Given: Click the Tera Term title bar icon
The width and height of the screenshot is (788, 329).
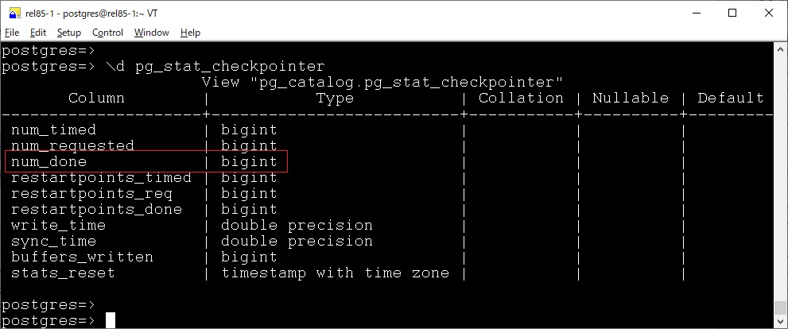Looking at the screenshot, I should (14, 12).
